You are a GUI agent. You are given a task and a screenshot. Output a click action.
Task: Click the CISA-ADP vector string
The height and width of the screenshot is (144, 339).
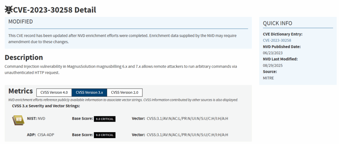(187, 135)
